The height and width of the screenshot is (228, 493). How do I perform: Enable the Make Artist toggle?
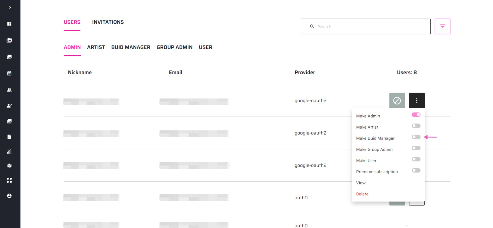416,126
